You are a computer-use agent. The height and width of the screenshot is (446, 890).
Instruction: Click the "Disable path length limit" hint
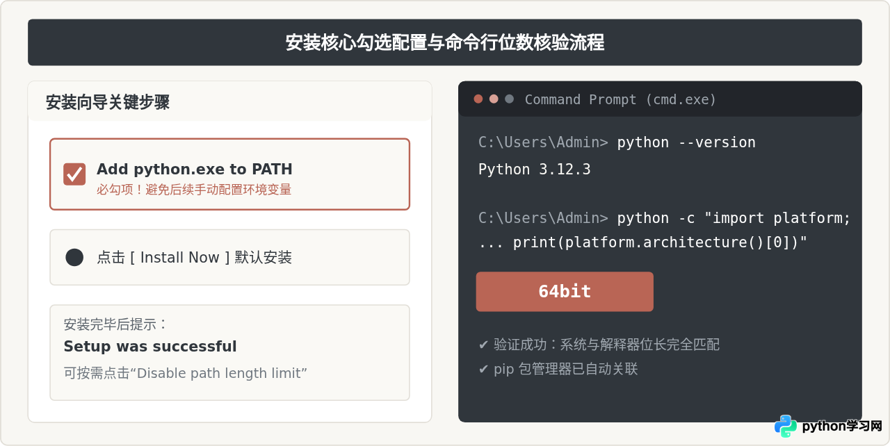click(x=186, y=373)
